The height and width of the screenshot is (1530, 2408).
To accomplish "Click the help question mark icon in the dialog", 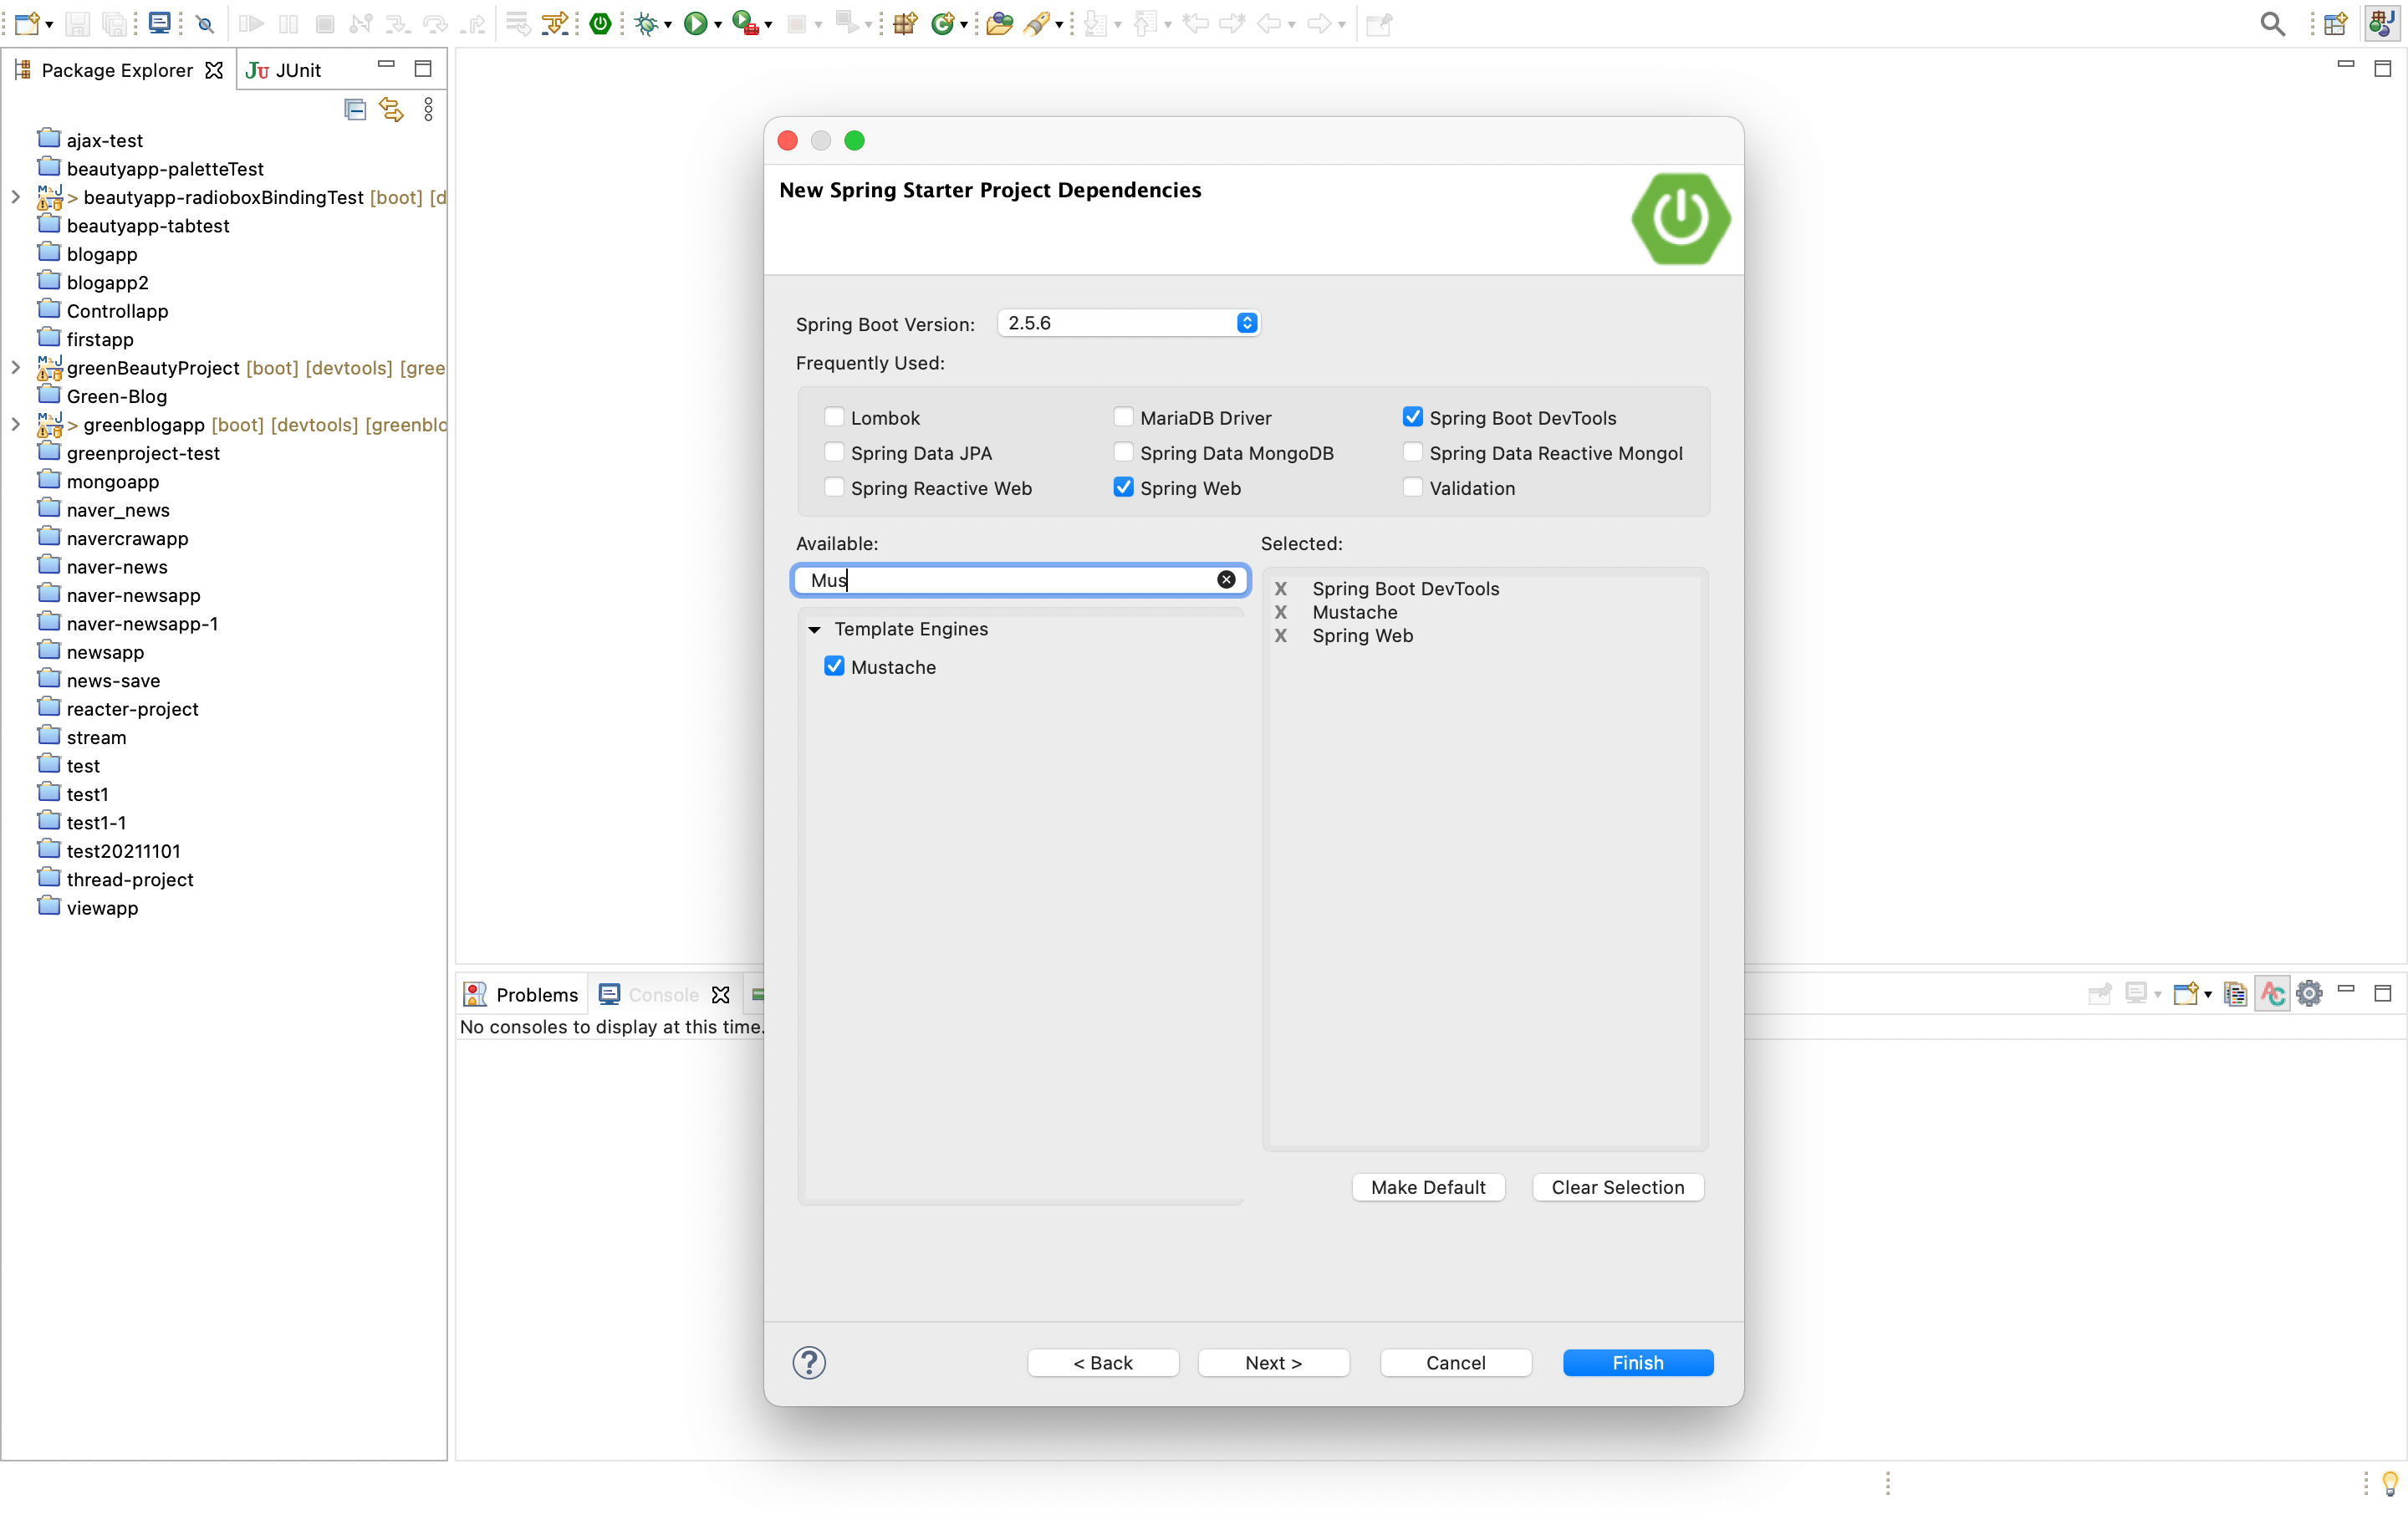I will pyautogui.click(x=809, y=1362).
